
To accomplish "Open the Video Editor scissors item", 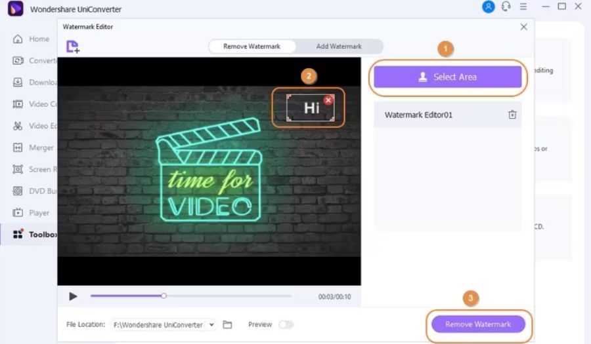I will (x=35, y=126).
